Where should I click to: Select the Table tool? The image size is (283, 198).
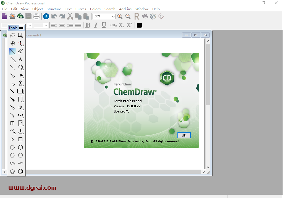pyautogui.click(x=12, y=123)
